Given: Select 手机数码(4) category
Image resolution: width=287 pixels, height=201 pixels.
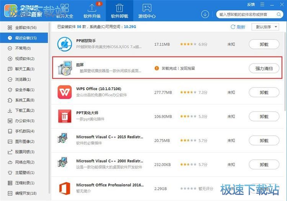Looking at the screenshot, I should pos(24,131).
